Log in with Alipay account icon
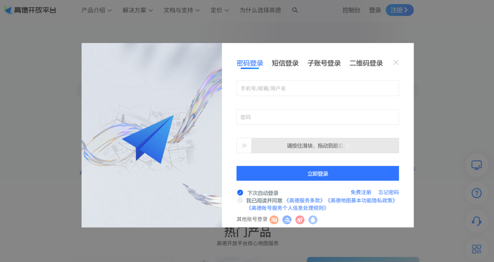Screen dimensions: 494x262 pos(287,220)
